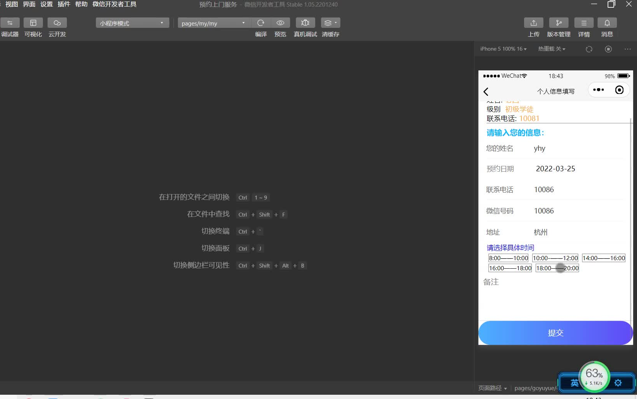Open the simulator more options (···) icon
Viewport: 637px width, 399px height.
coord(627,49)
